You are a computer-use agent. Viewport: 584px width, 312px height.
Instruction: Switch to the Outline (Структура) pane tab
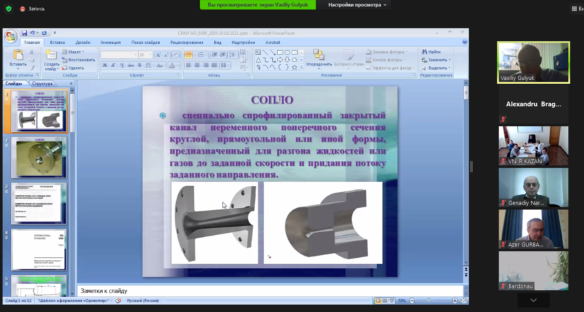42,83
